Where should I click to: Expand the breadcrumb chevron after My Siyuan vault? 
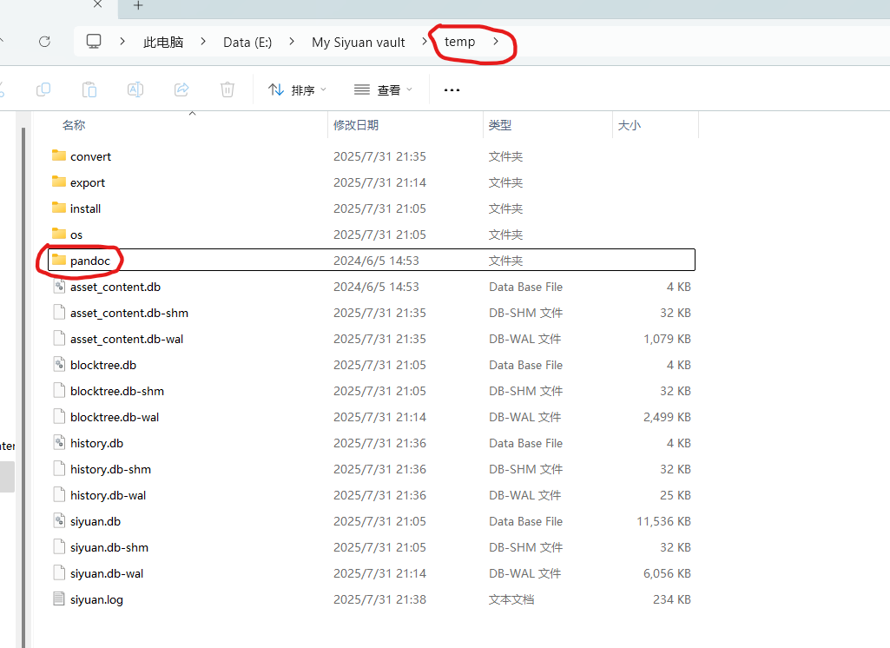423,41
